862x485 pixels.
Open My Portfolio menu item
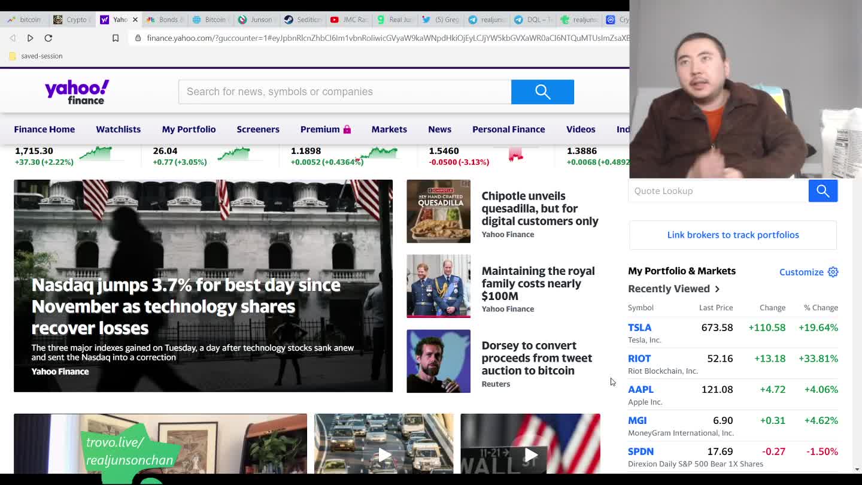189,129
